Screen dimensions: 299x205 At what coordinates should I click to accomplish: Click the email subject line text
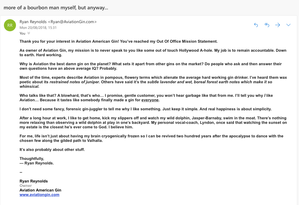(56, 8)
